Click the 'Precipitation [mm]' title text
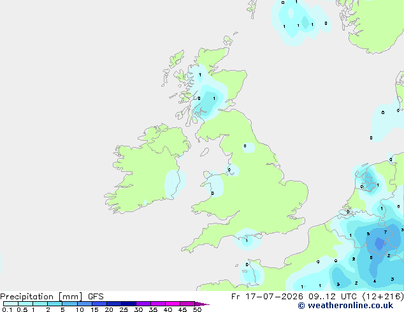 tap(41, 297)
